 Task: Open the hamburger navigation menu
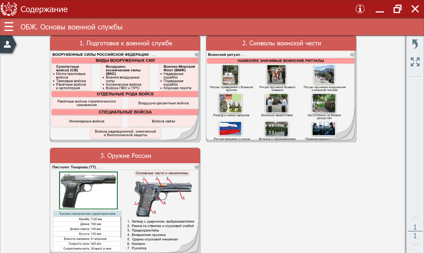9,27
